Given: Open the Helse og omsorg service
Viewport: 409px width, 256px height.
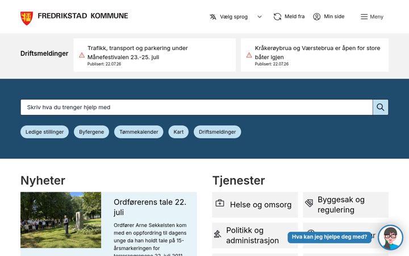Looking at the screenshot, I should pyautogui.click(x=255, y=205).
